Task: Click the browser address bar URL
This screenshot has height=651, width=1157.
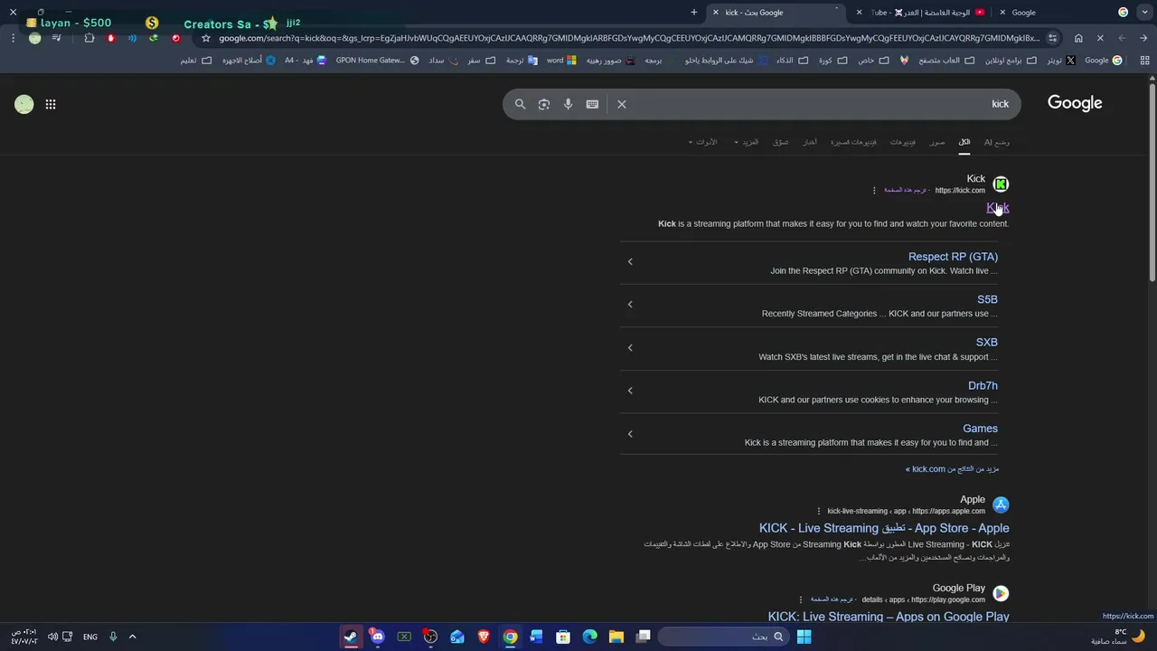Action: click(628, 38)
